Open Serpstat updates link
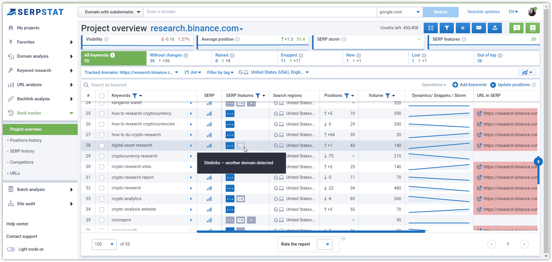Viewport: 552px width, 262px height. click(483, 12)
